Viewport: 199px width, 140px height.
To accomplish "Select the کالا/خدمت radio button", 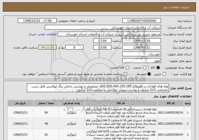I will tap(127, 68).
